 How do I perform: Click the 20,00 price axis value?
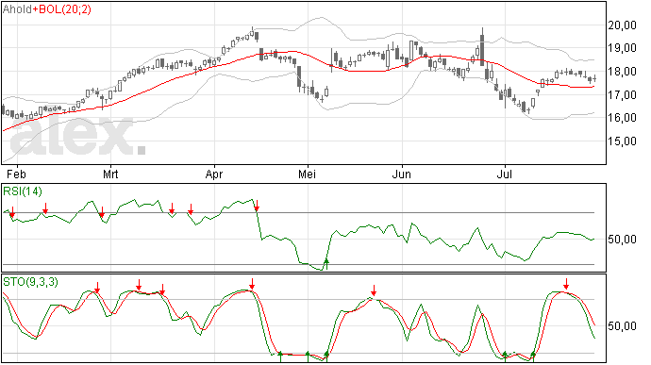[x=623, y=25]
